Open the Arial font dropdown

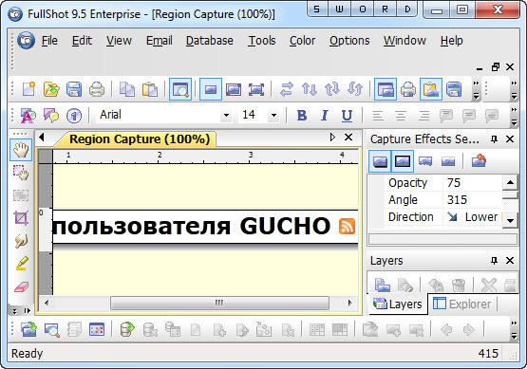tap(226, 115)
